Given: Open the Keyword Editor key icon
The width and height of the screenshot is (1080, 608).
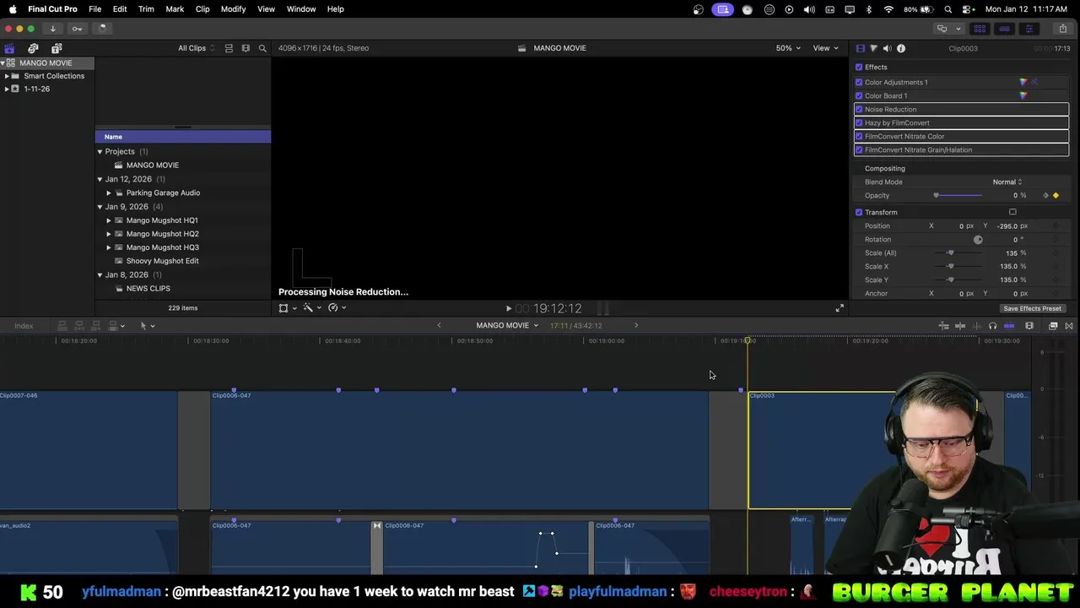Looking at the screenshot, I should [77, 29].
